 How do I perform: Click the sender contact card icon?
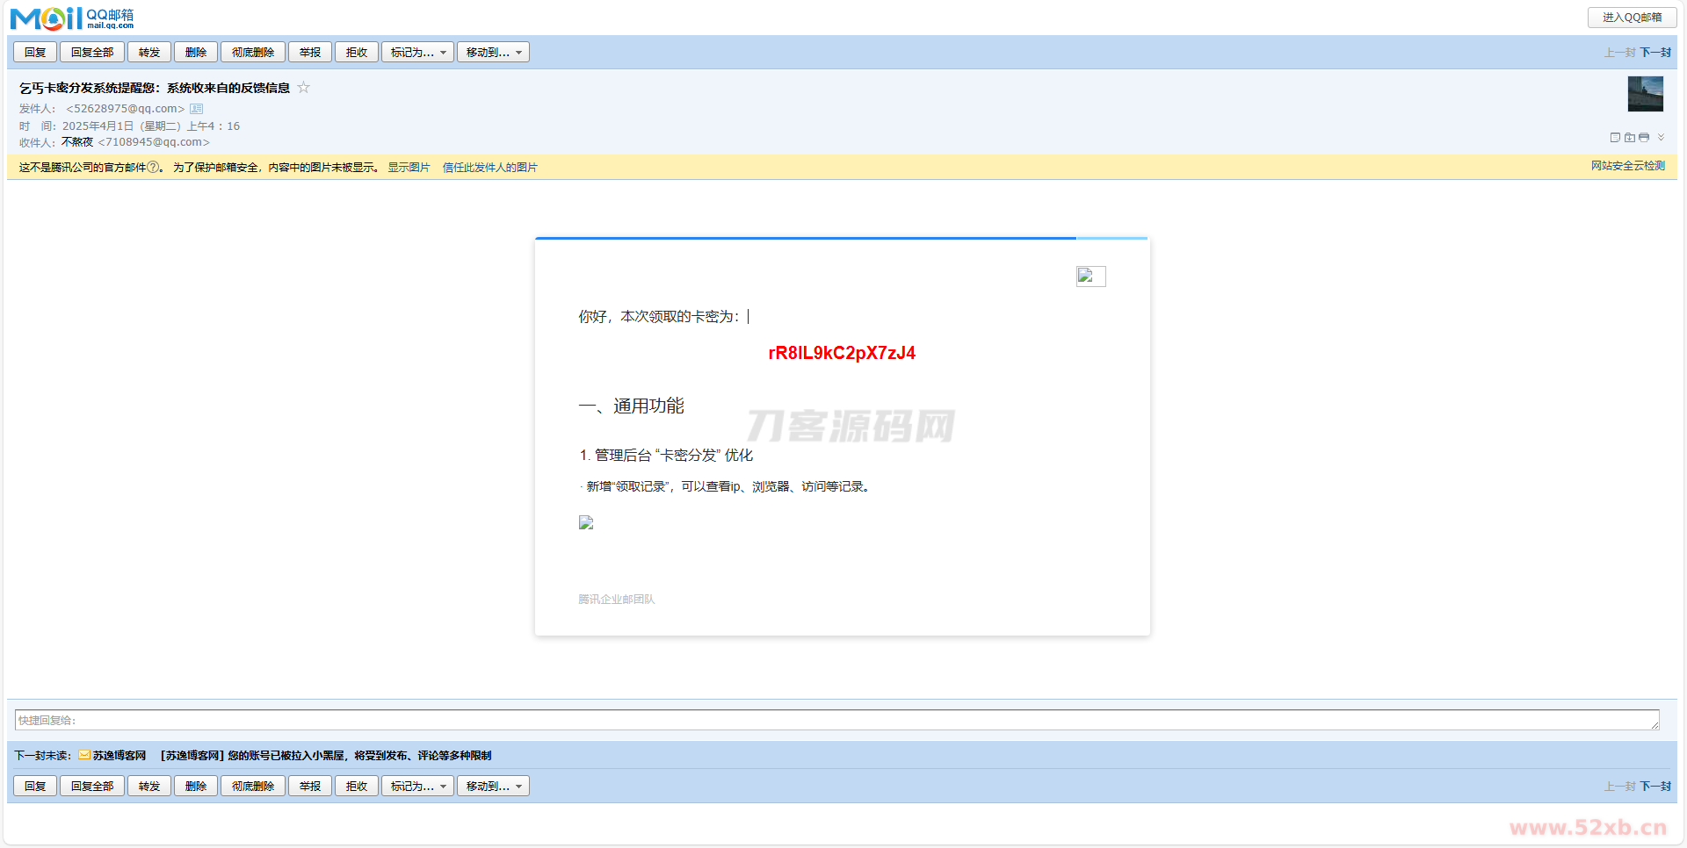(197, 109)
